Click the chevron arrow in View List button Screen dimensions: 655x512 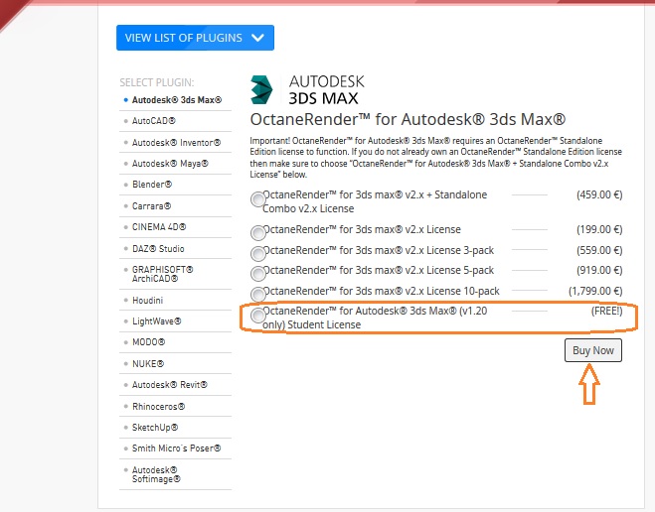click(257, 38)
